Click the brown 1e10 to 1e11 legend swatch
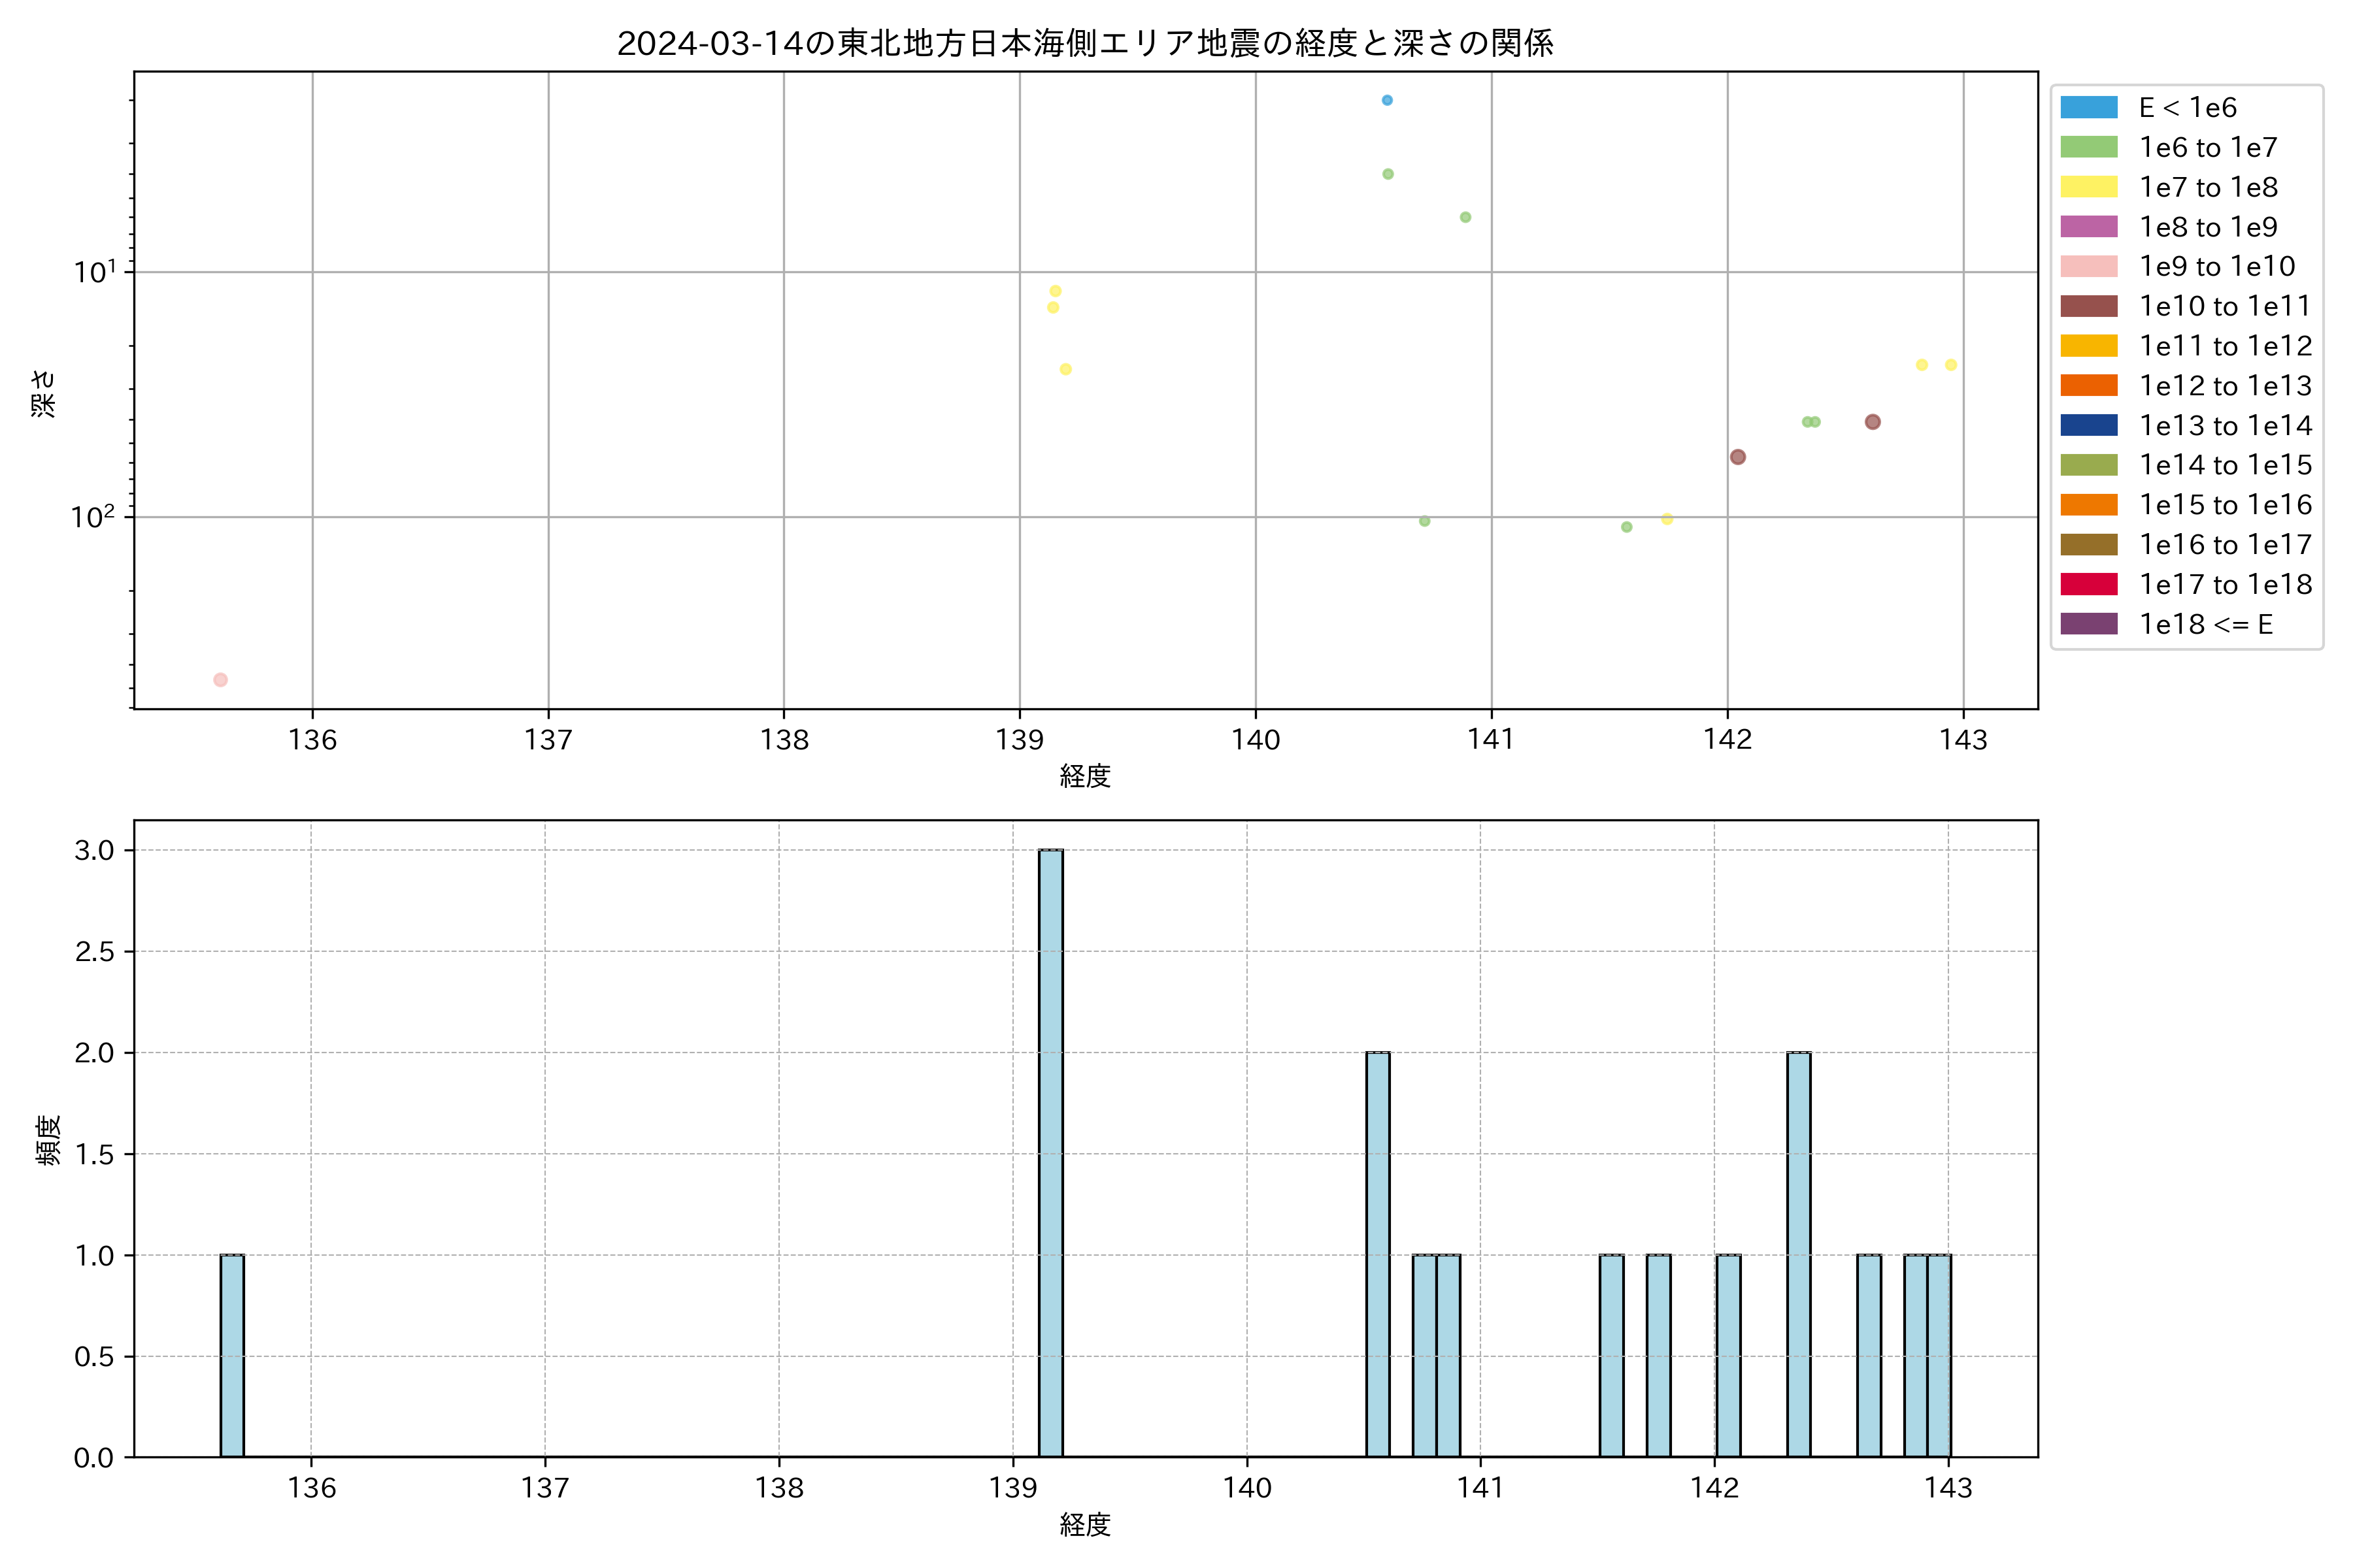The image size is (2353, 1568). click(2088, 306)
